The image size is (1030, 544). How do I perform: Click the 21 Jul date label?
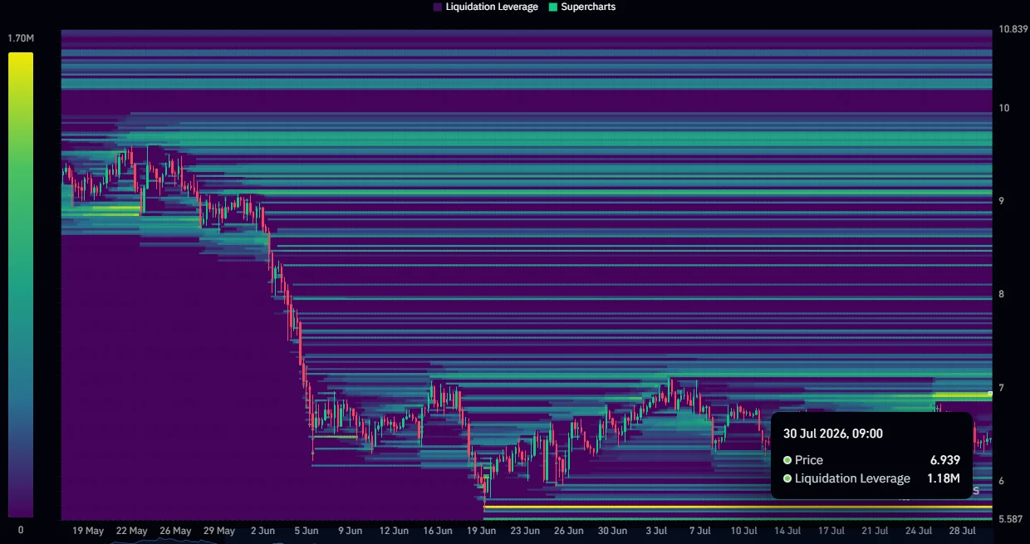(875, 530)
